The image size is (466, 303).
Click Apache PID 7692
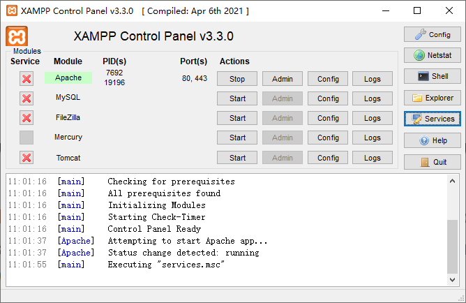[114, 73]
